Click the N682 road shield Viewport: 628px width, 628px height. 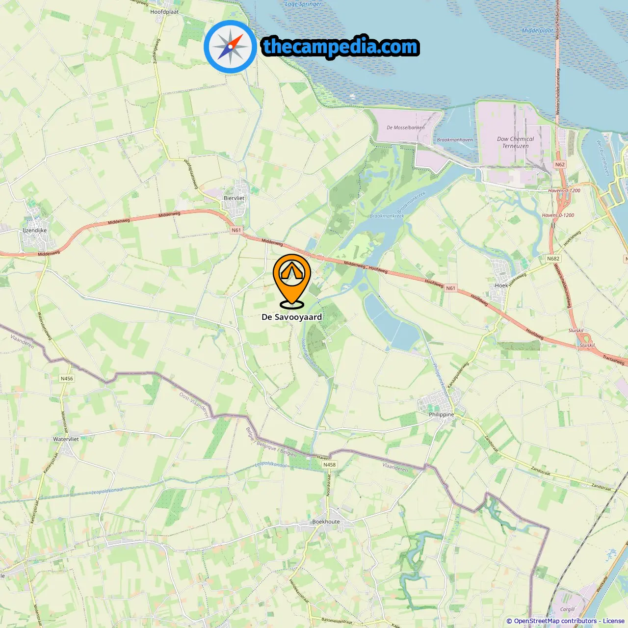point(553,259)
